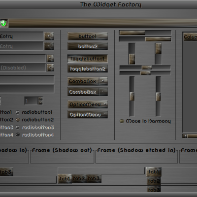The width and height of the screenshot is (197, 197).
Task: Click the green shield plus icon
Action: (x=3, y=23)
